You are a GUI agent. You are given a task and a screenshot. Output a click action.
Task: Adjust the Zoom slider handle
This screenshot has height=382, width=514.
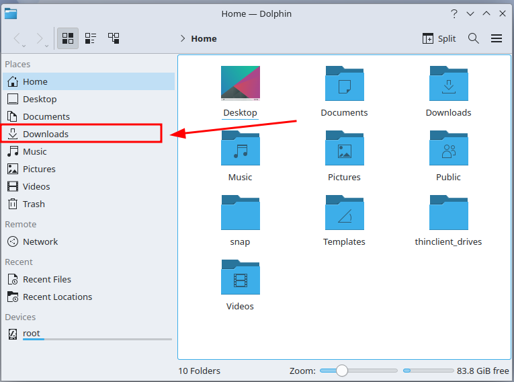click(342, 371)
